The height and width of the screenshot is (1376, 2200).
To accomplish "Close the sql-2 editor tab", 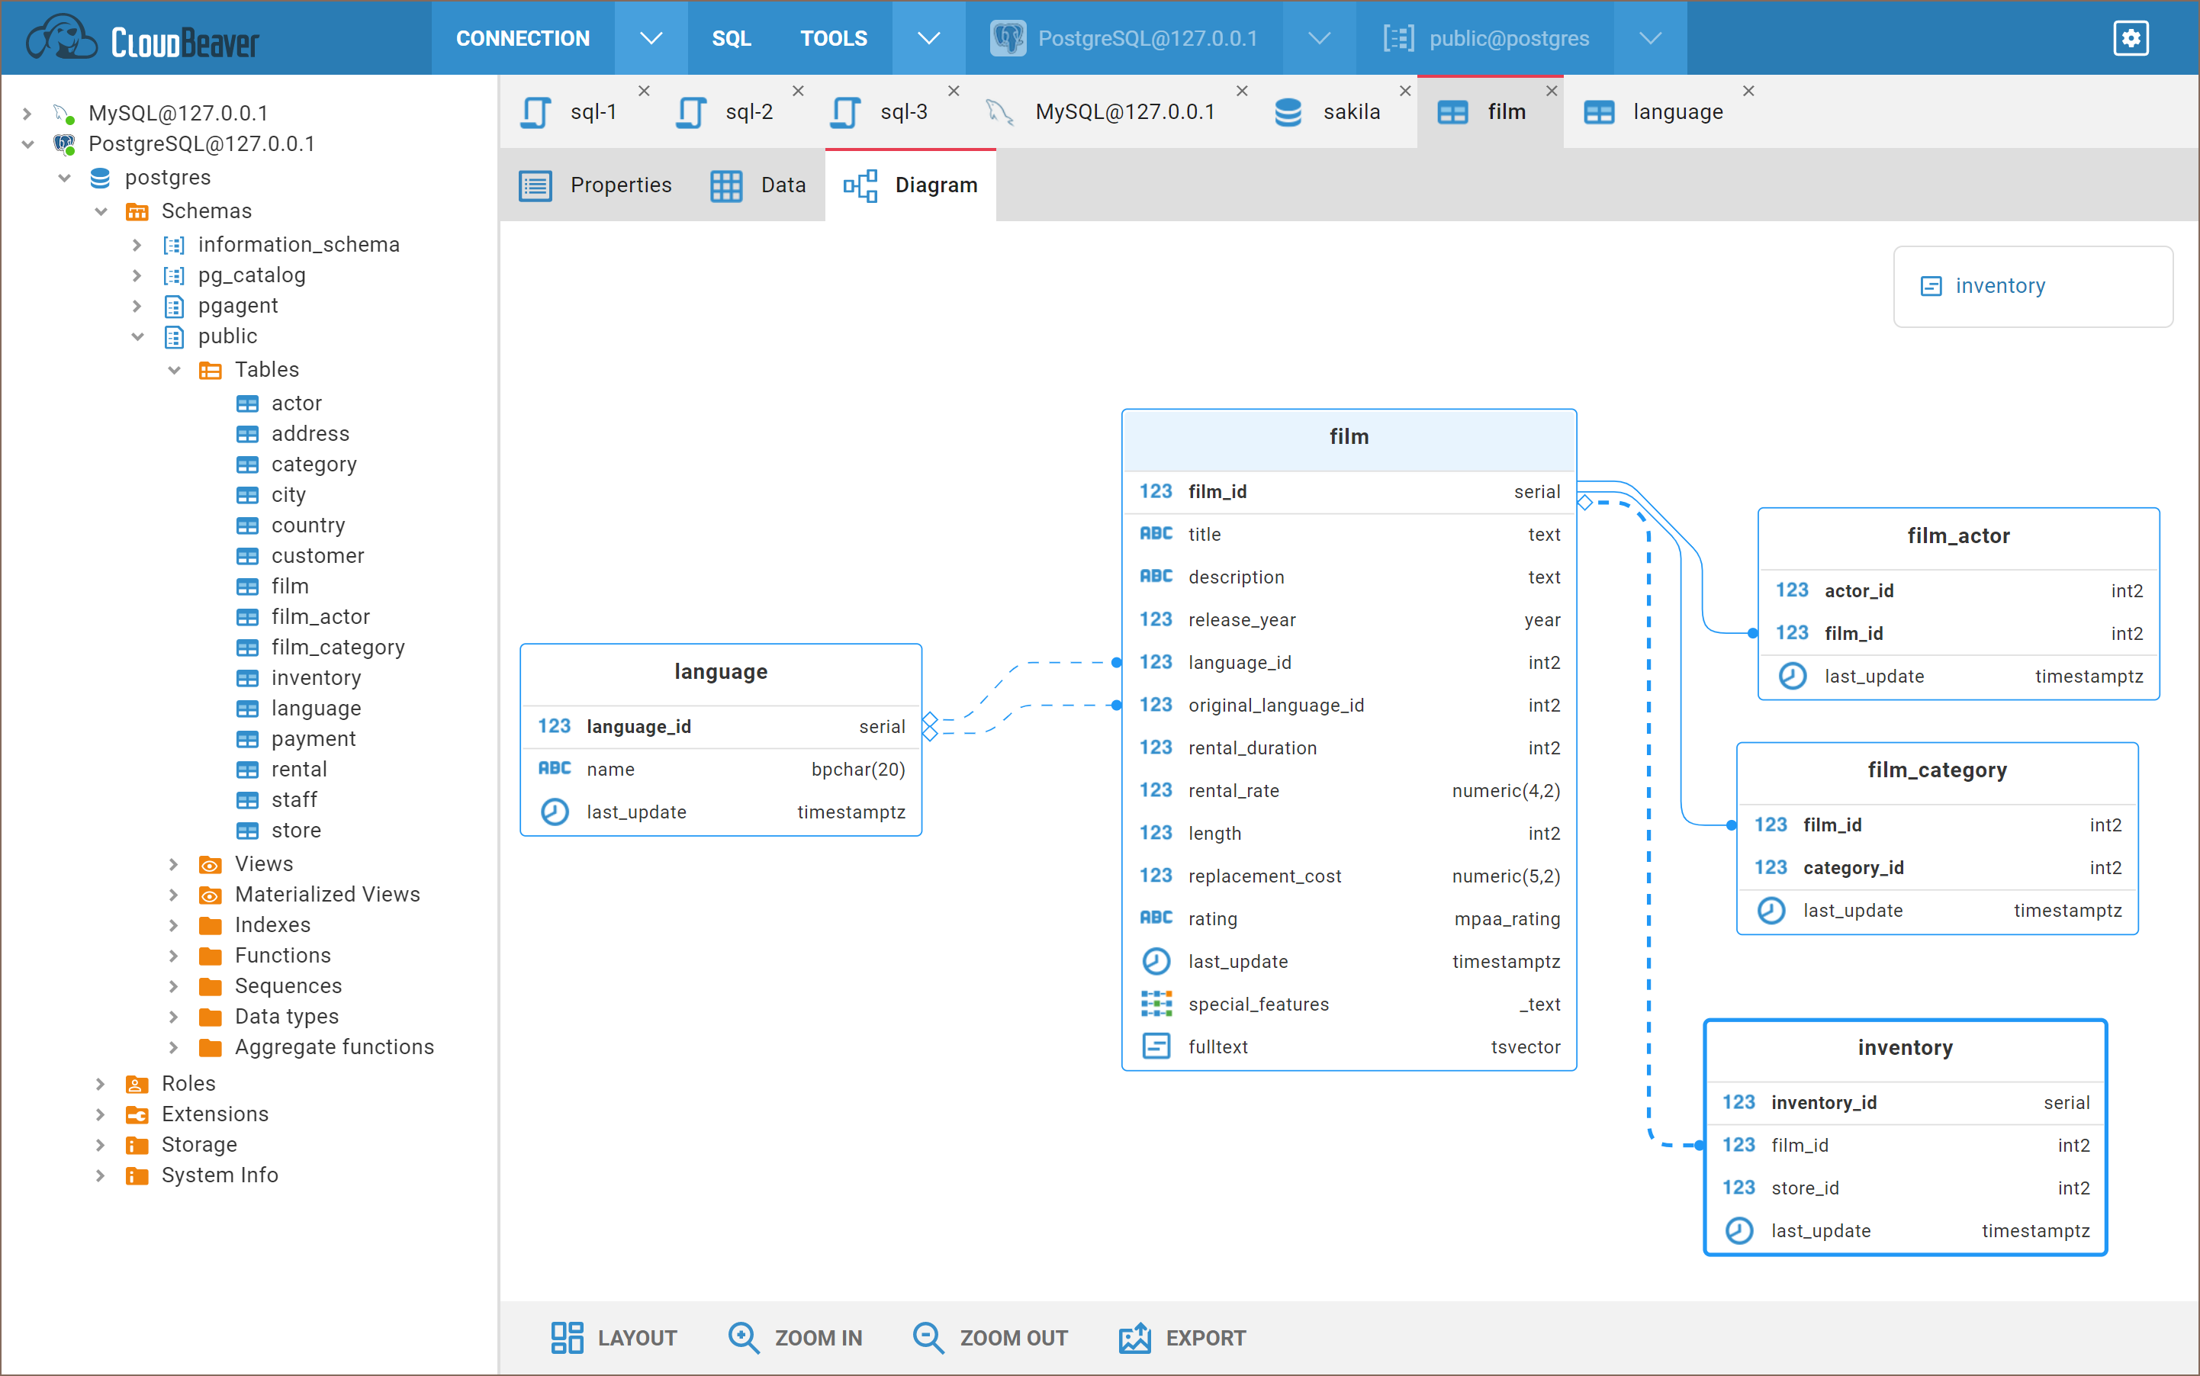I will click(x=798, y=90).
